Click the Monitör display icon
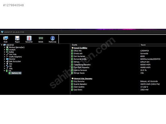Viewport: 166px width, 124px height. pyautogui.click(x=7, y=59)
